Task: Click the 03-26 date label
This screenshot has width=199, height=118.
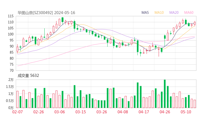Action: [x=102, y=112]
